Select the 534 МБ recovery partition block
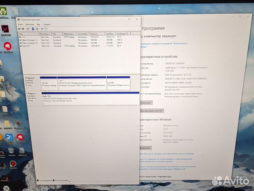 click(118, 83)
